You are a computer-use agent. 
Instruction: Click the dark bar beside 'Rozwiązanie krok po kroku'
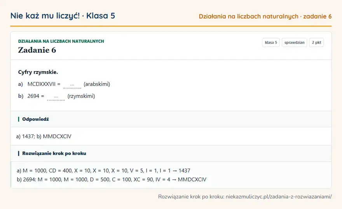click(19, 153)
